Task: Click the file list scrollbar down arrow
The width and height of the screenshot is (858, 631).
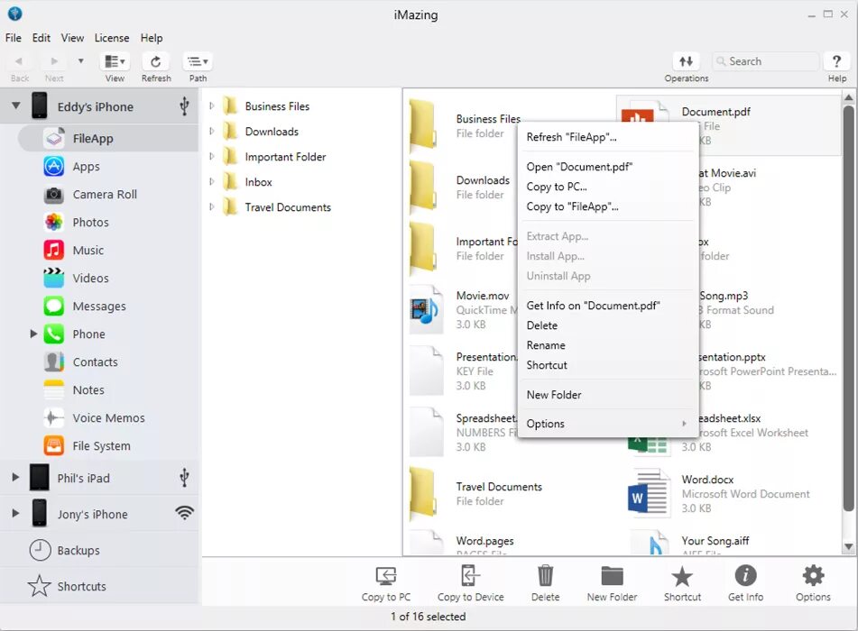Action: (x=848, y=546)
